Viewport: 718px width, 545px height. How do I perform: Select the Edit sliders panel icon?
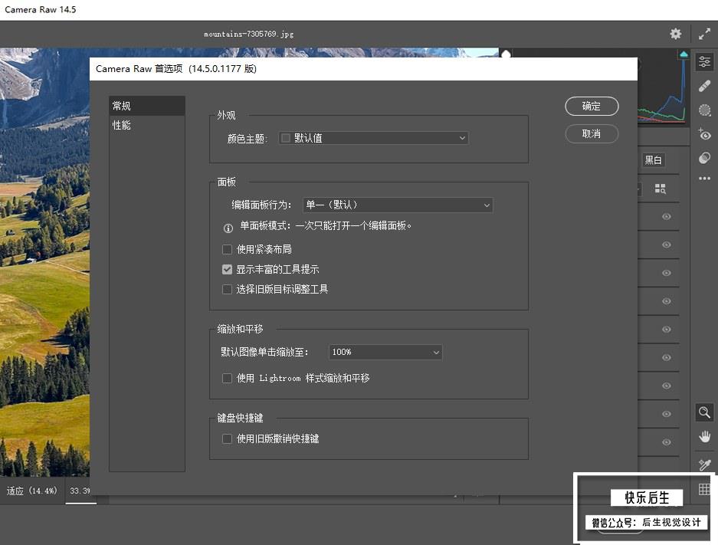[x=704, y=61]
